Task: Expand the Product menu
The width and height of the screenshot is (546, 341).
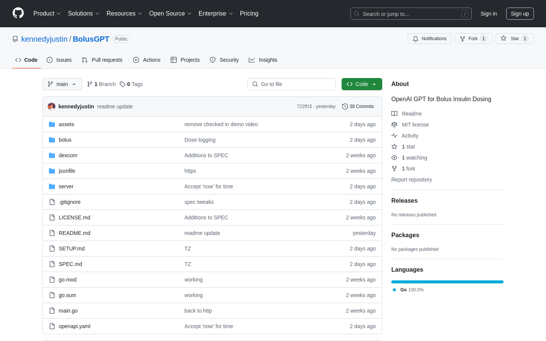Action: (47, 13)
